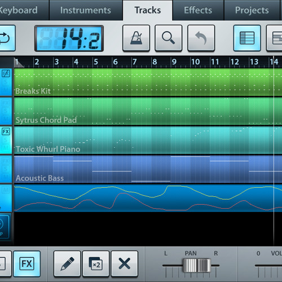Toggle FX on Breaks Kit track

(6, 73)
